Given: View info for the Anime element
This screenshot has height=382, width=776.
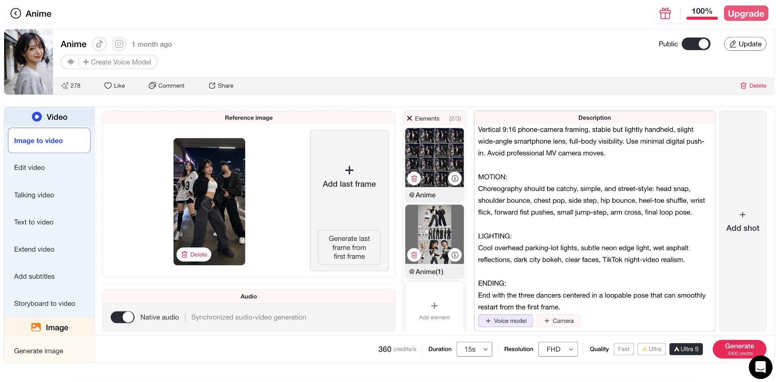Looking at the screenshot, I should [x=455, y=178].
